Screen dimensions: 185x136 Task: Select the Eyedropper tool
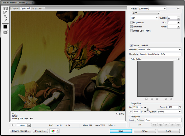5,21
